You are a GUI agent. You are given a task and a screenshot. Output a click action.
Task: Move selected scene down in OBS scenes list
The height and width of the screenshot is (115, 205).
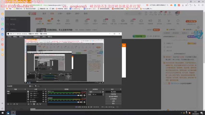(x=17, y=104)
